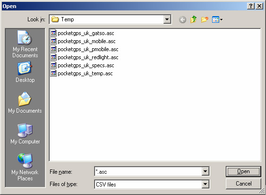The width and height of the screenshot is (266, 195).
Task: Open My Recent Documents in sidebar
Action: coord(25,44)
